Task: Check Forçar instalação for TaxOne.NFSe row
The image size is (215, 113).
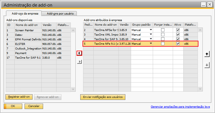Action: [x=163, y=30]
